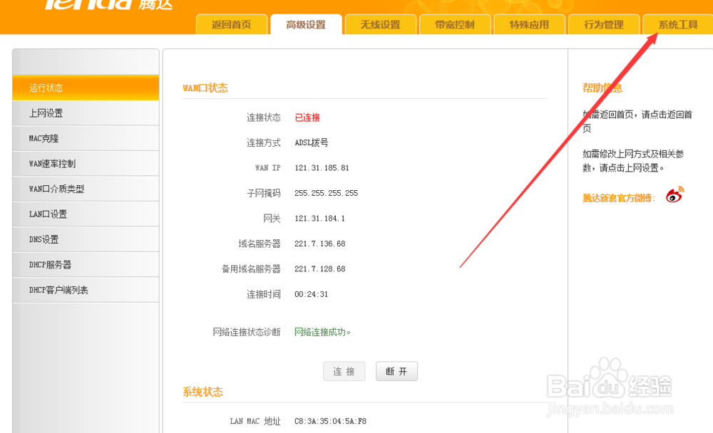This screenshot has height=433, width=713.
Task: Open the 带宽控制 tab
Action: pos(455,24)
